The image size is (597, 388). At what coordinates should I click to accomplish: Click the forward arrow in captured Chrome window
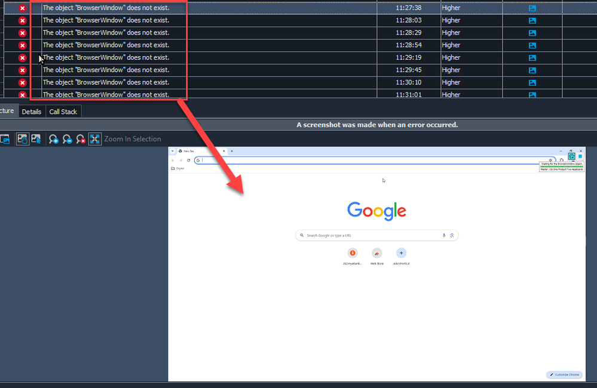(x=180, y=160)
